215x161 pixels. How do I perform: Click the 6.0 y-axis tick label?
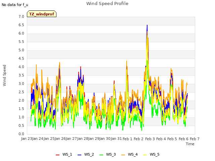[21, 34]
